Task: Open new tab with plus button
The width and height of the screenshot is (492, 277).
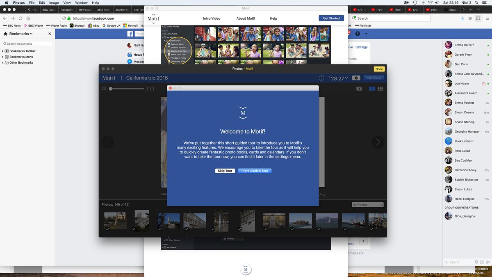Action: coord(471,9)
